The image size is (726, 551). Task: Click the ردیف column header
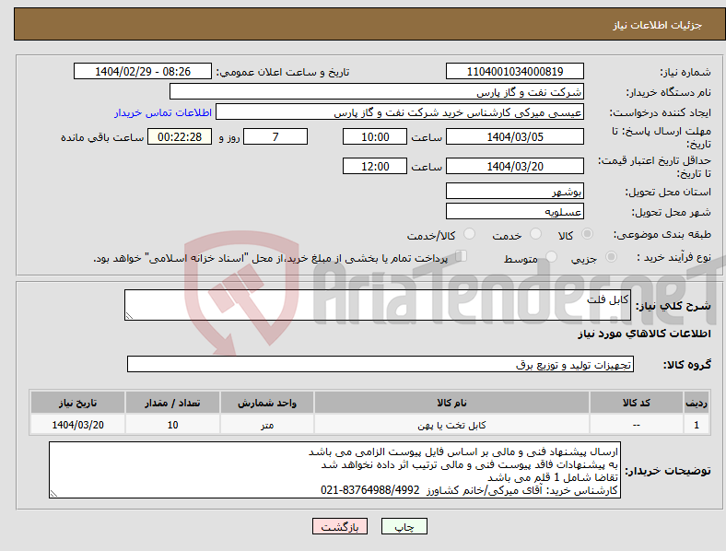click(x=697, y=403)
